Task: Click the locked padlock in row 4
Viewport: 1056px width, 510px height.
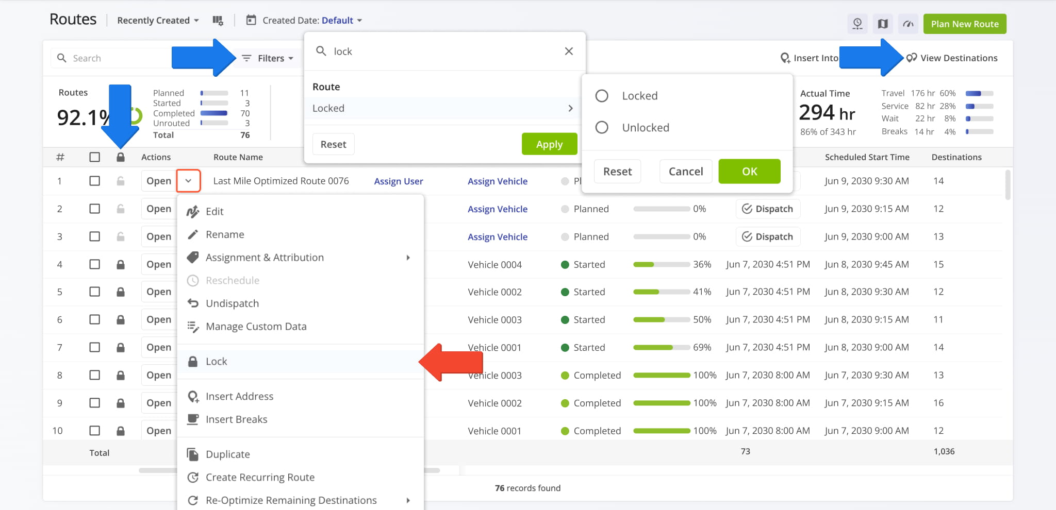Action: pos(121,264)
